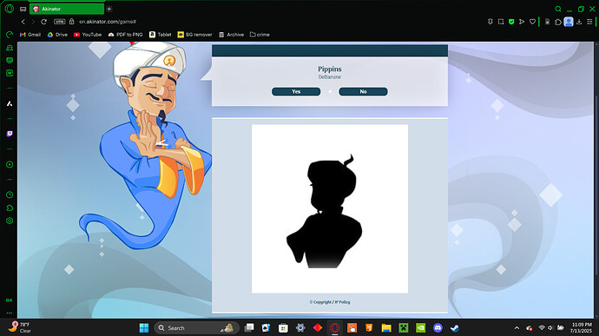
Task: Click the taskbar Search box
Action: [x=196, y=328]
